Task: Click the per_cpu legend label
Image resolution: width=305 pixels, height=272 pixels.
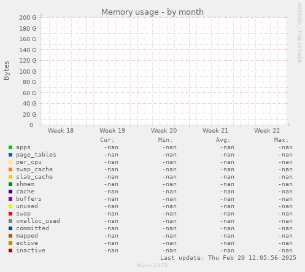Action: tap(29, 162)
